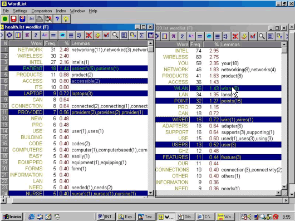
Task: Click Internet Explorer quick launch icon
Action: pos(31,217)
